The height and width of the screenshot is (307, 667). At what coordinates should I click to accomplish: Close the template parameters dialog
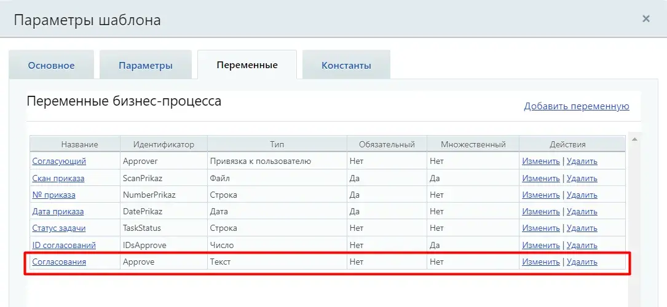point(646,19)
